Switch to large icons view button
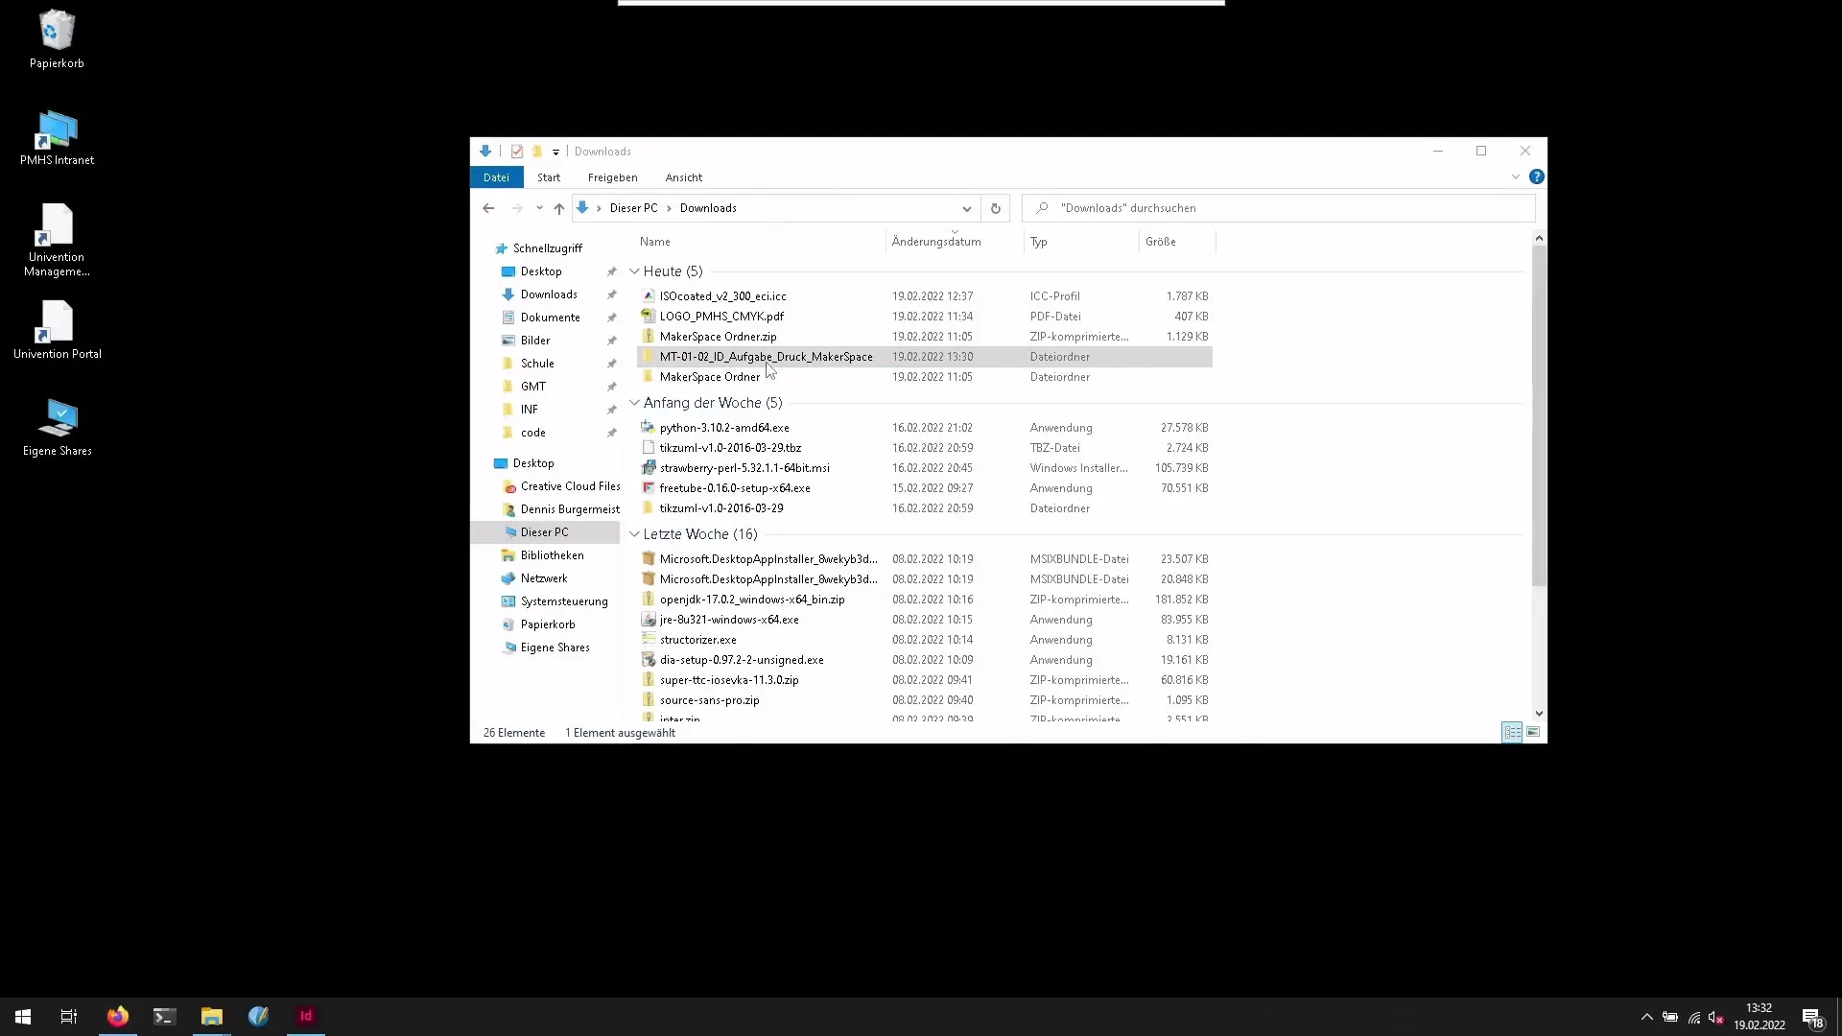1842x1036 pixels. 1533,733
